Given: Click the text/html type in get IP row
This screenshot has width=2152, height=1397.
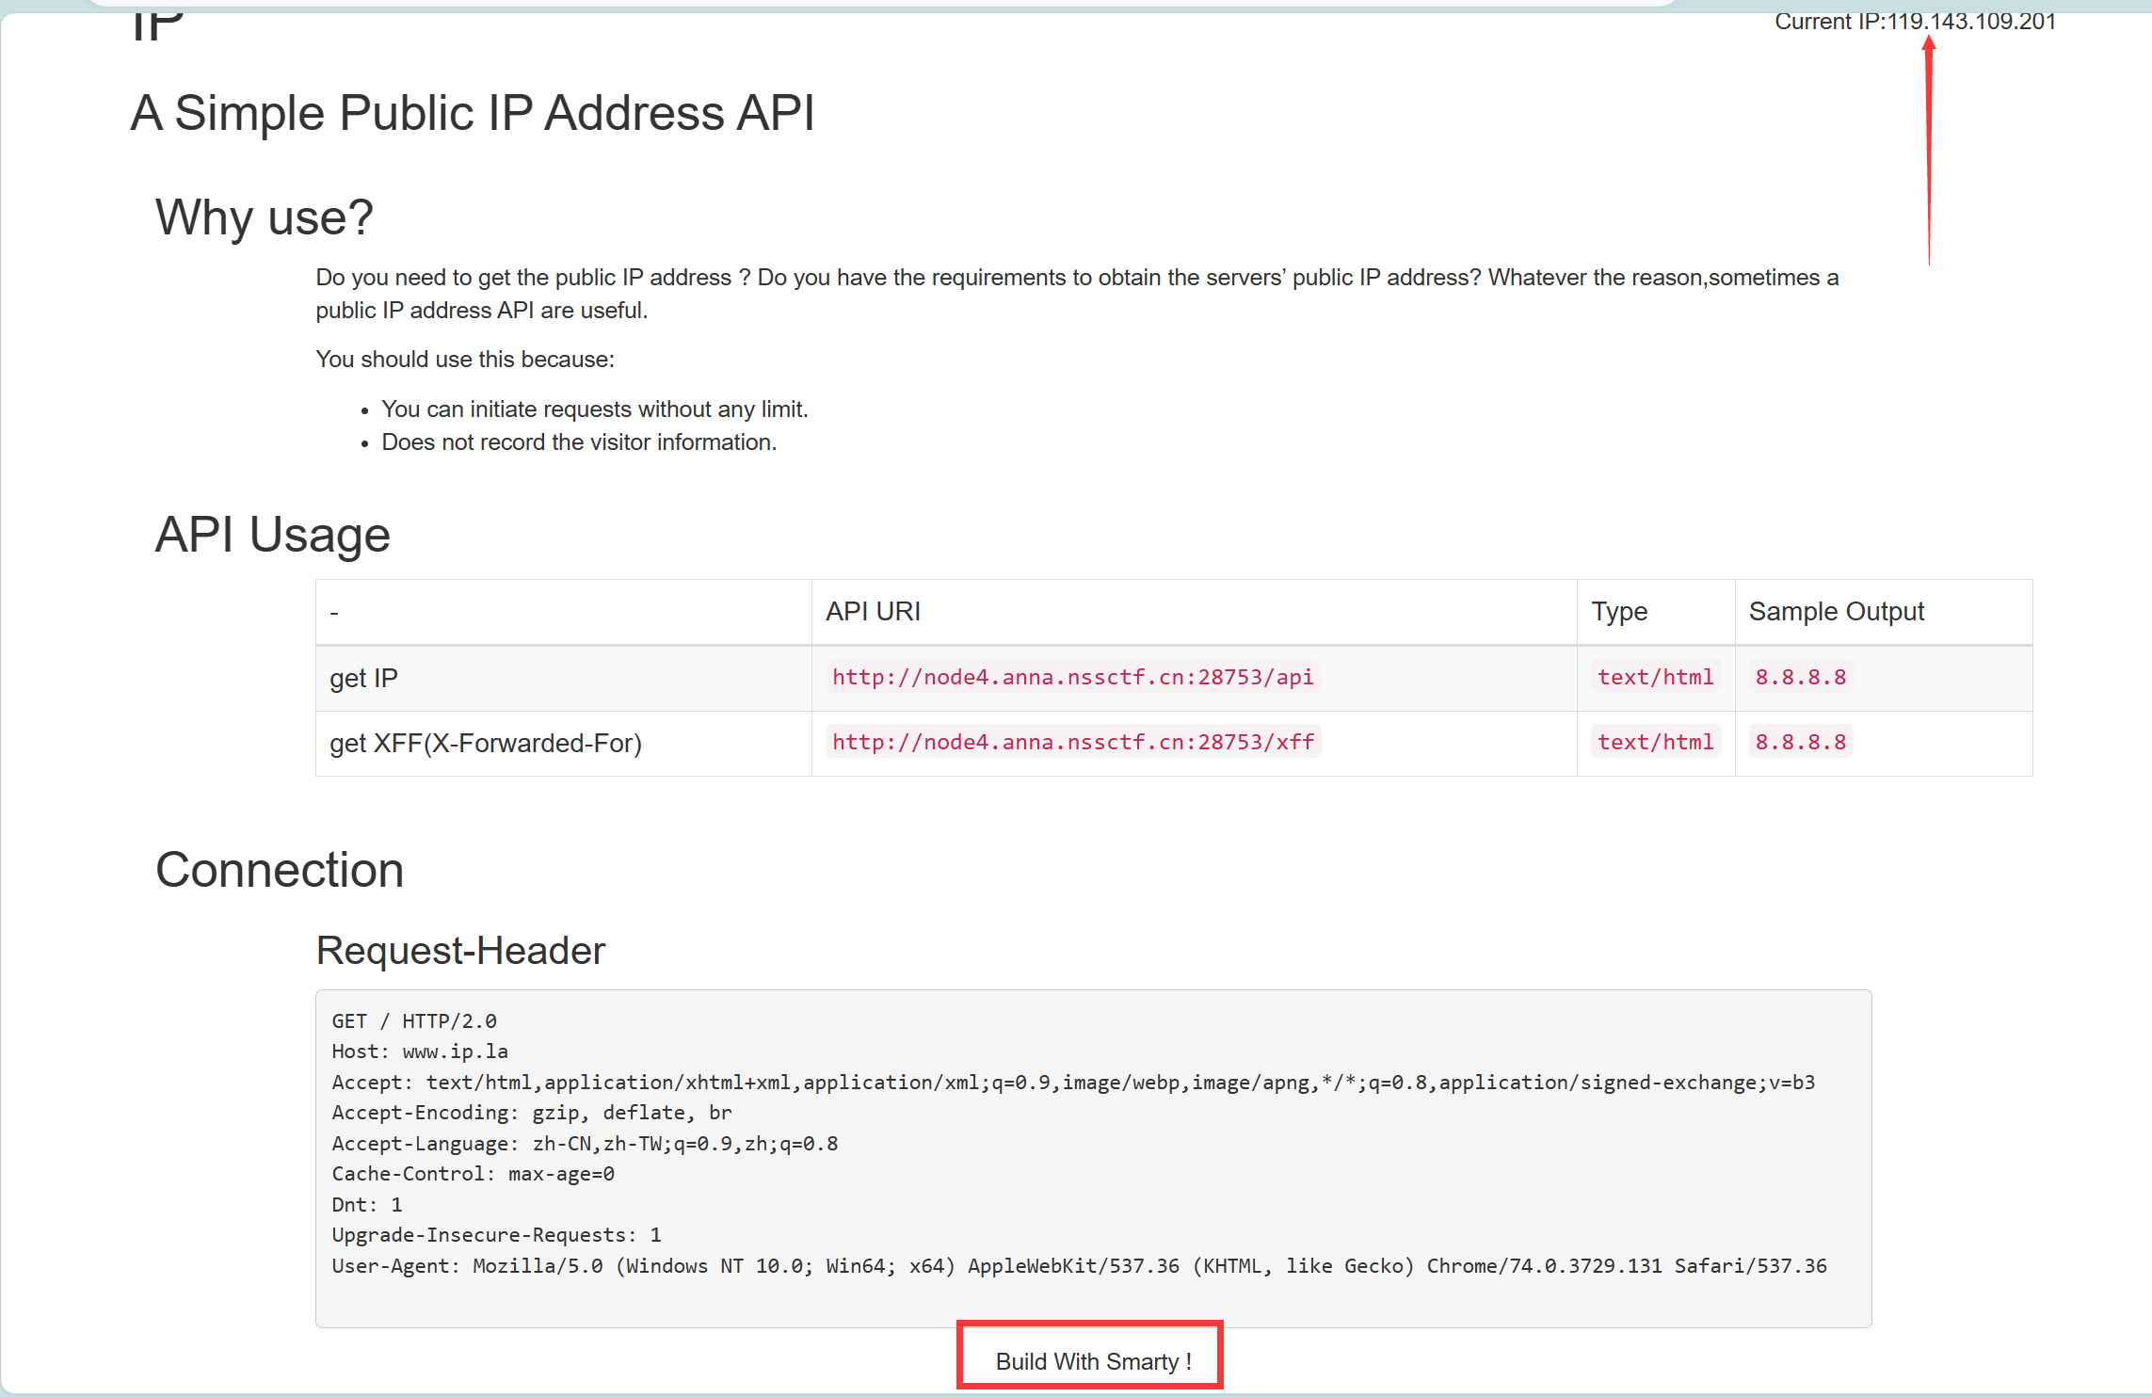Looking at the screenshot, I should tap(1655, 677).
